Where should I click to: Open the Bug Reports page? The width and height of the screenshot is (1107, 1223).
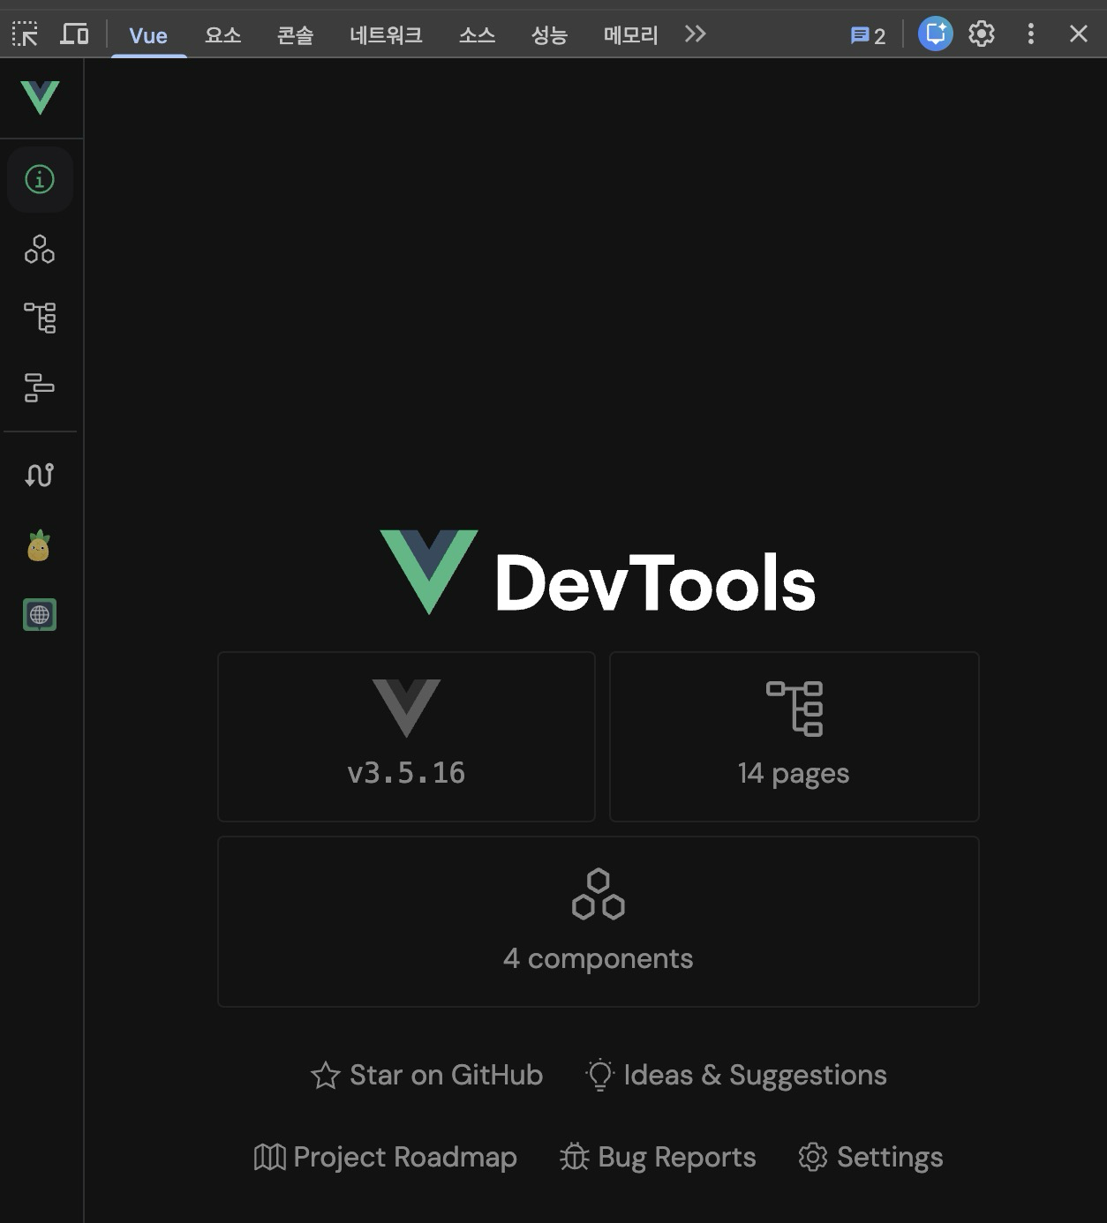pos(658,1157)
